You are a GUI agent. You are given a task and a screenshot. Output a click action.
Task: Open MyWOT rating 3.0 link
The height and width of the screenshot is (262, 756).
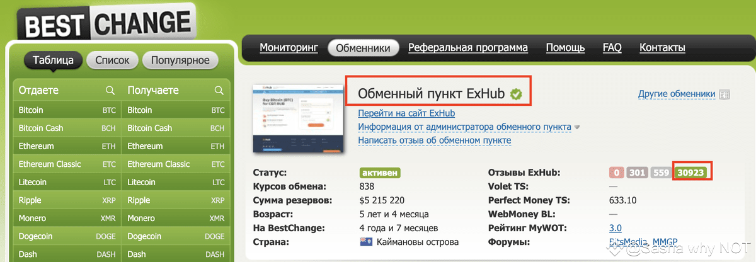616,228
